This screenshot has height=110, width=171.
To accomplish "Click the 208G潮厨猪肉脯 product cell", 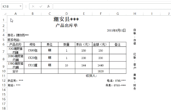I will pos(16,58).
